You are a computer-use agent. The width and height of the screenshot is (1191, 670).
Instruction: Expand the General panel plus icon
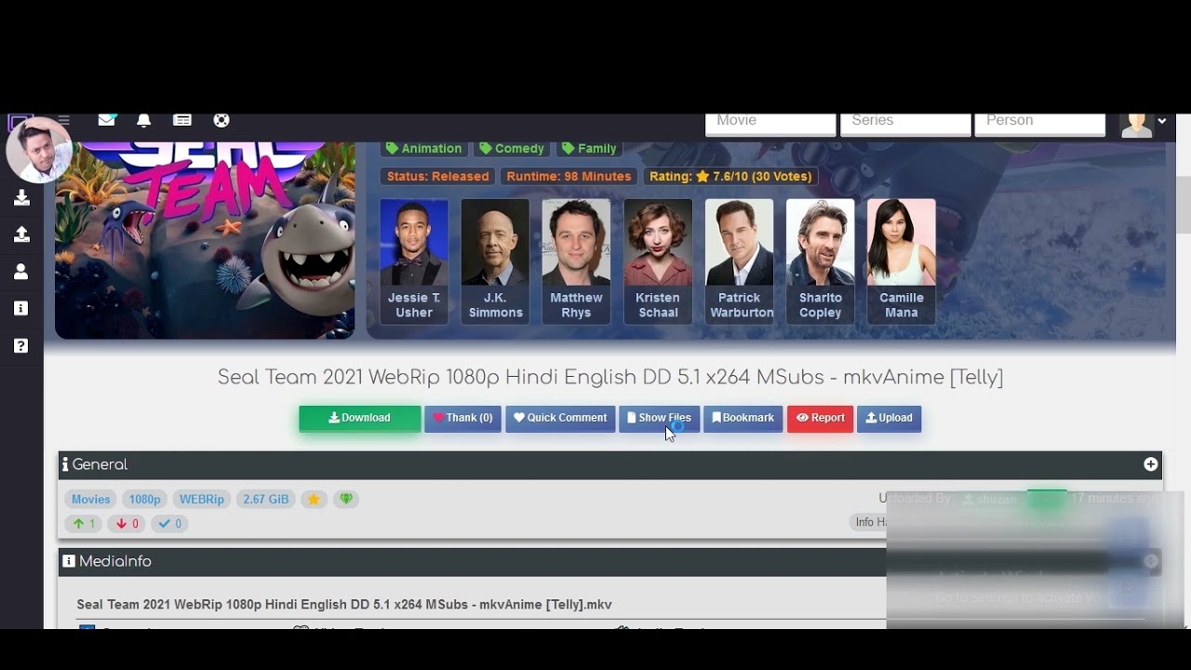click(1151, 464)
